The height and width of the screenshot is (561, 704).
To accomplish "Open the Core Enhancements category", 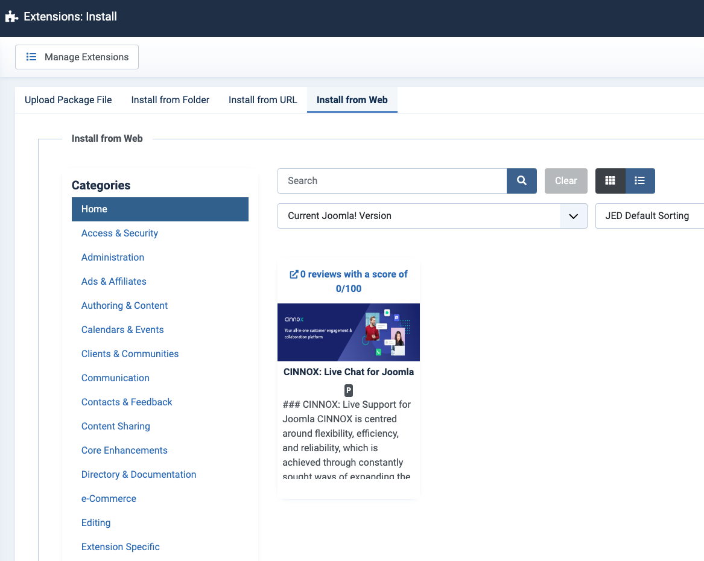I will tap(124, 451).
